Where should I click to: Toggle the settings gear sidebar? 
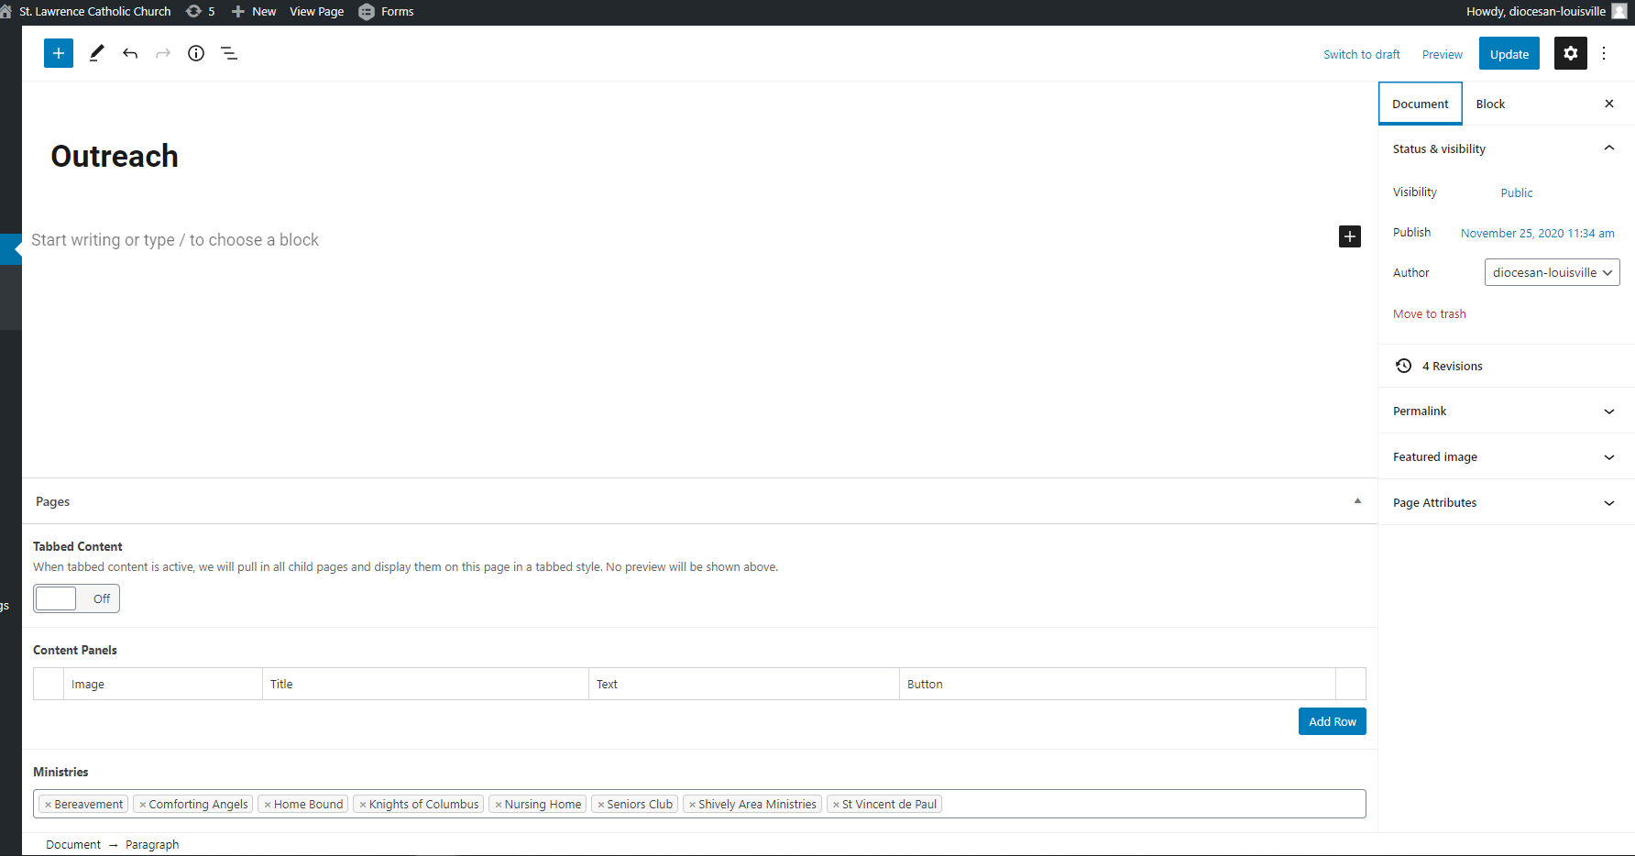point(1570,53)
